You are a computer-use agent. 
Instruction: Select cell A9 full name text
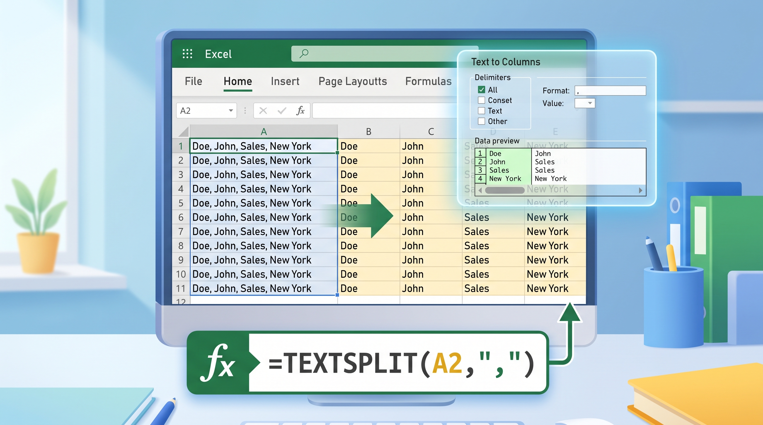point(264,260)
